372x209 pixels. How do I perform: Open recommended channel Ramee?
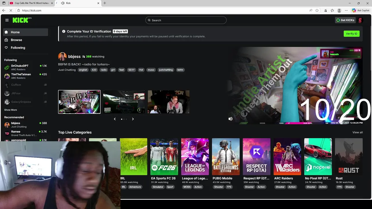click(x=26, y=133)
